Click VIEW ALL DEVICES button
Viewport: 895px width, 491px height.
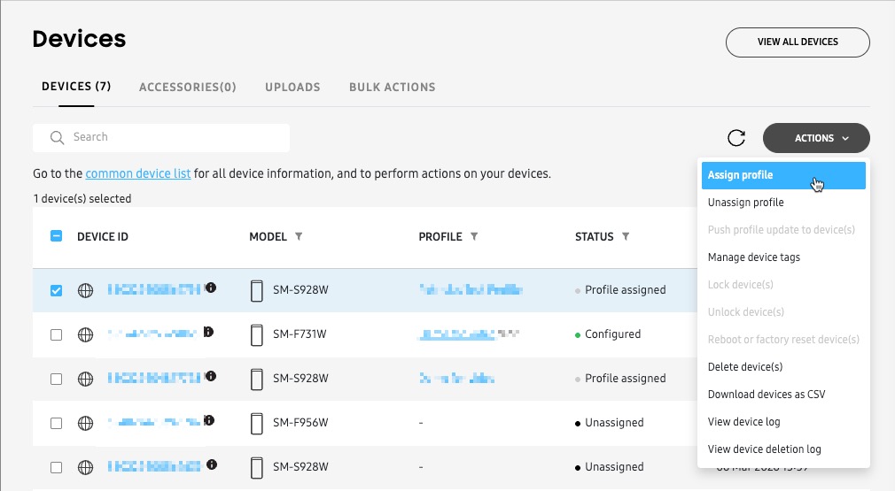tap(798, 42)
